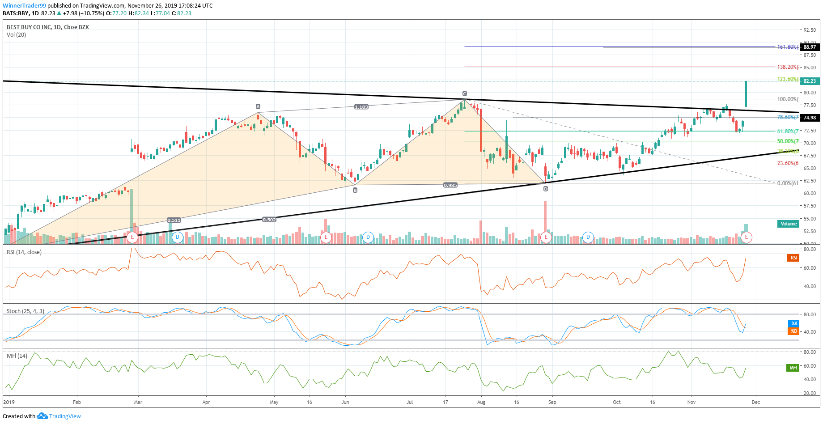Click the 88.97 price tag on axis
823x424 pixels.
(810, 47)
